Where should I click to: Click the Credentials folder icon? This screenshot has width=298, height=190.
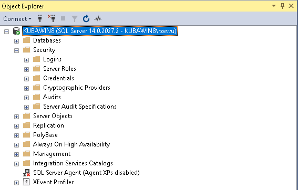36,78
